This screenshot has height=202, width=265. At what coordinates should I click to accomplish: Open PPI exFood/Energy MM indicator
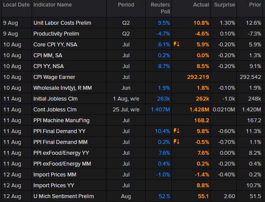[x=62, y=164]
